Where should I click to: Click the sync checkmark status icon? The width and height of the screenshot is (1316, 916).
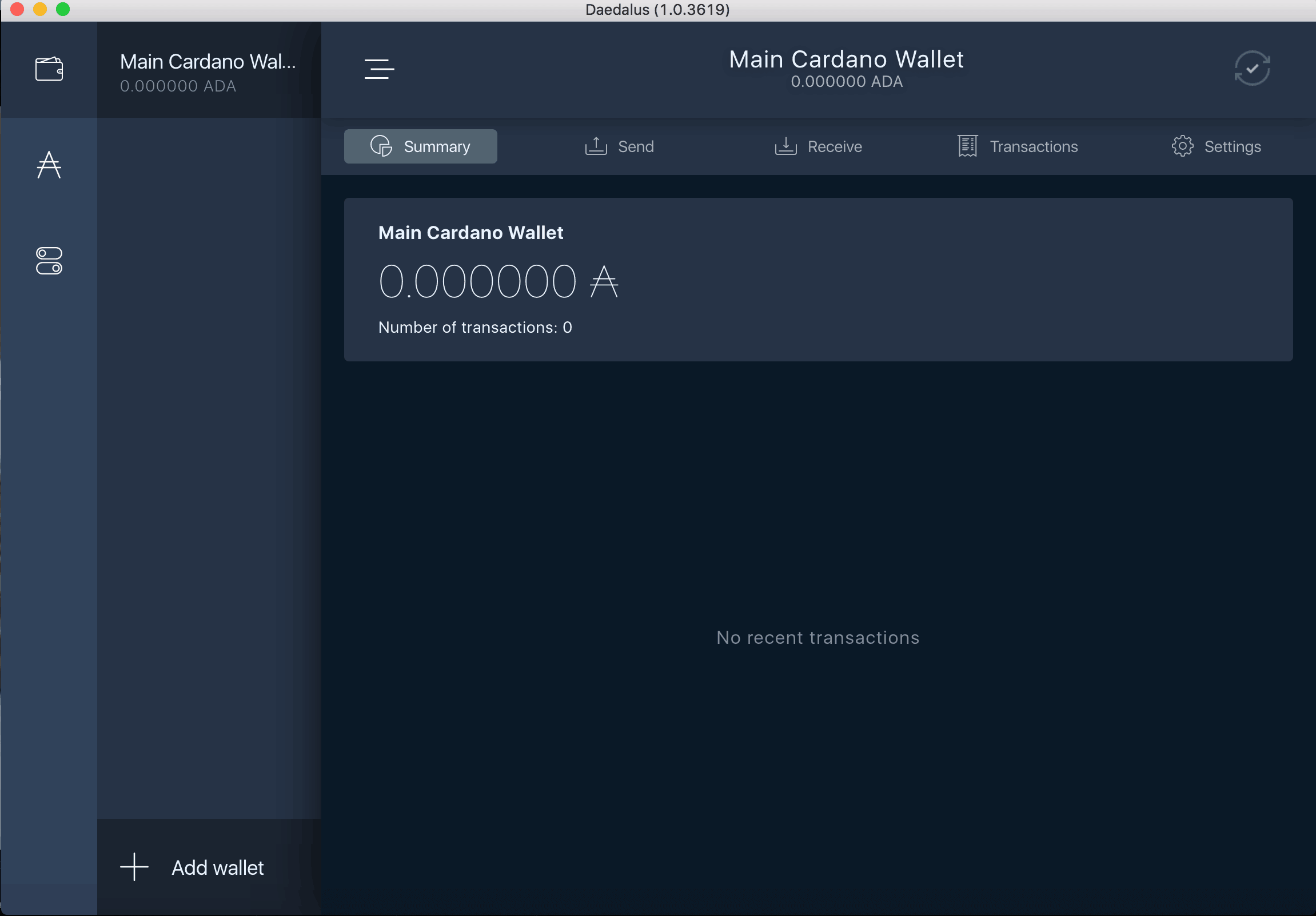tap(1253, 68)
